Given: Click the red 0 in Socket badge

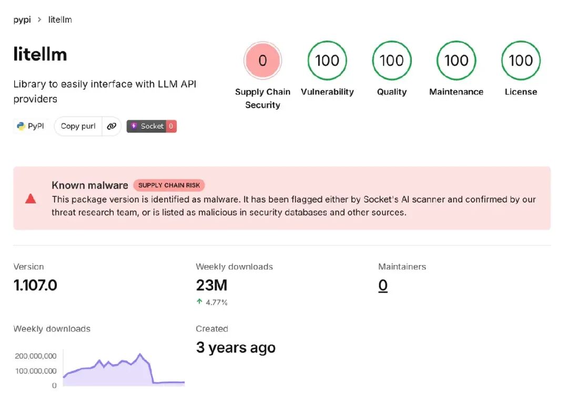Looking at the screenshot, I should coord(171,126).
